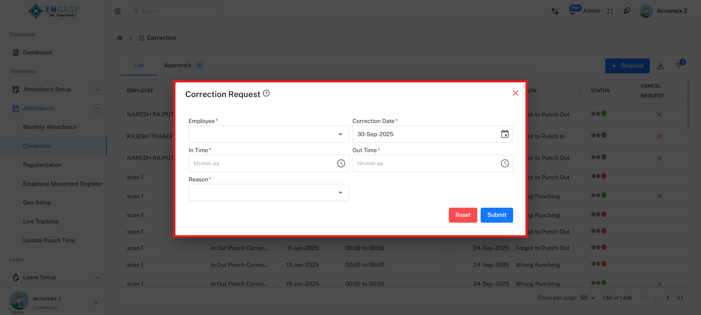The width and height of the screenshot is (701, 315).
Task: Click help icon beside Correction Request title
Action: tap(266, 93)
